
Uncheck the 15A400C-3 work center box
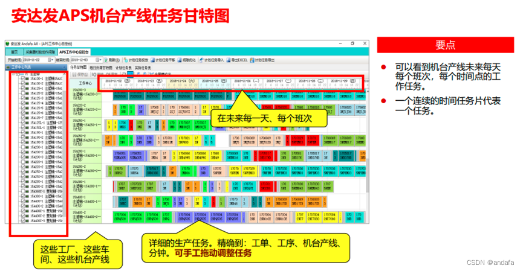tap(23, 220)
